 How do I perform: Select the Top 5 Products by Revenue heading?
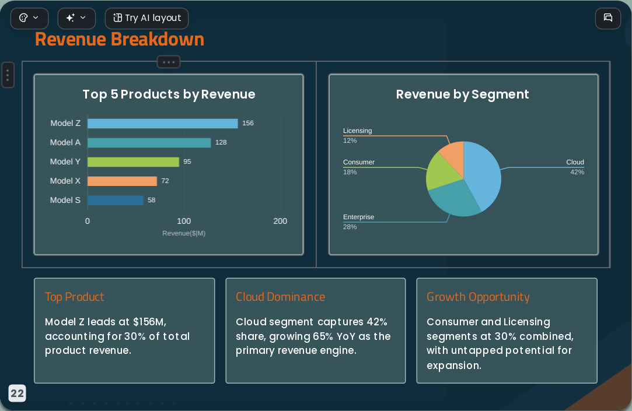[169, 94]
